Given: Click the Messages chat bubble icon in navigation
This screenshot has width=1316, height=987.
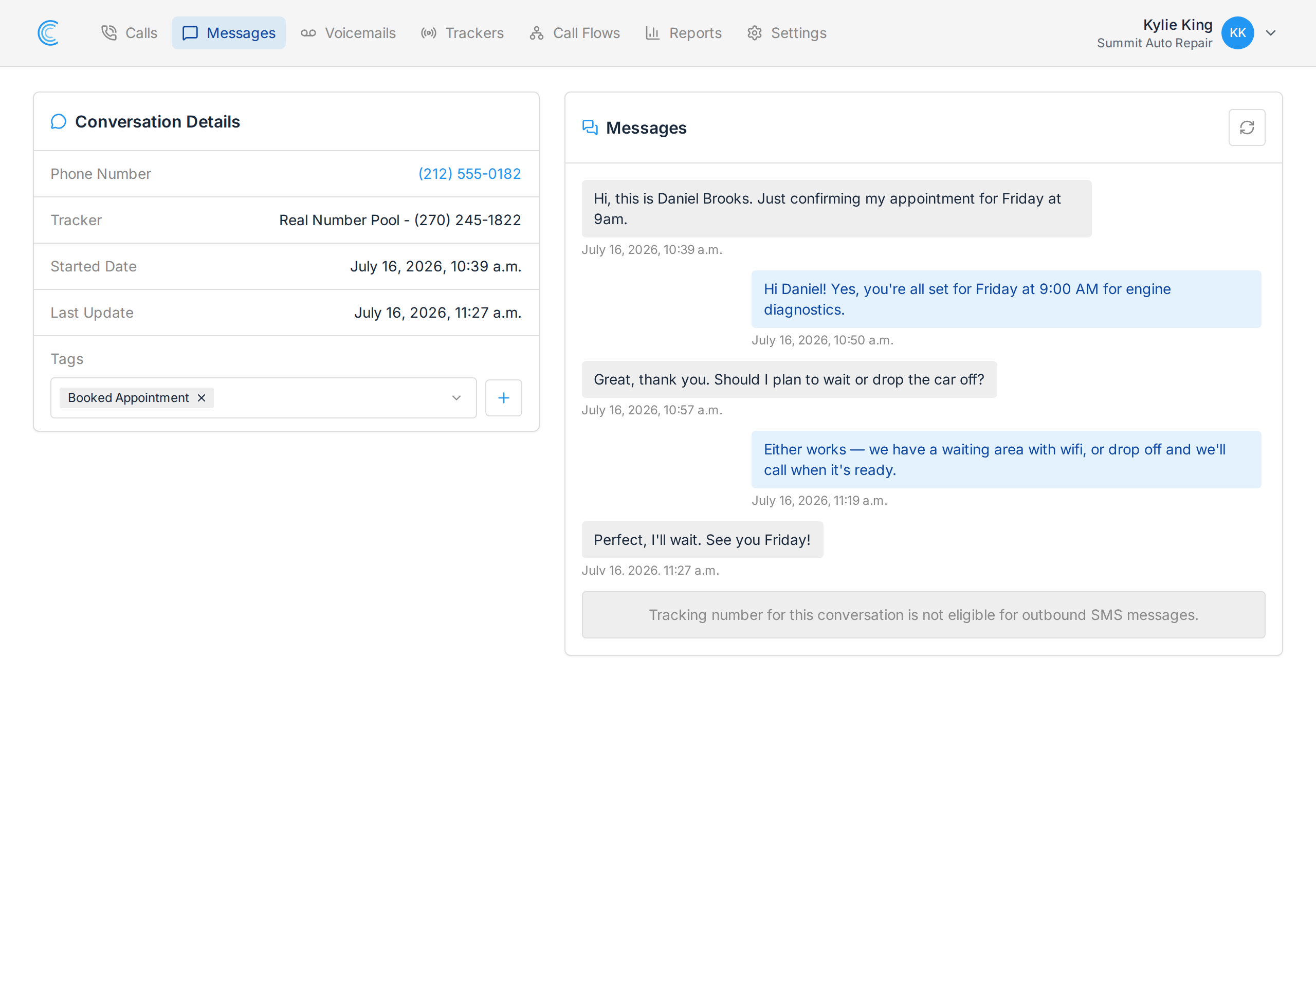Looking at the screenshot, I should pos(190,33).
